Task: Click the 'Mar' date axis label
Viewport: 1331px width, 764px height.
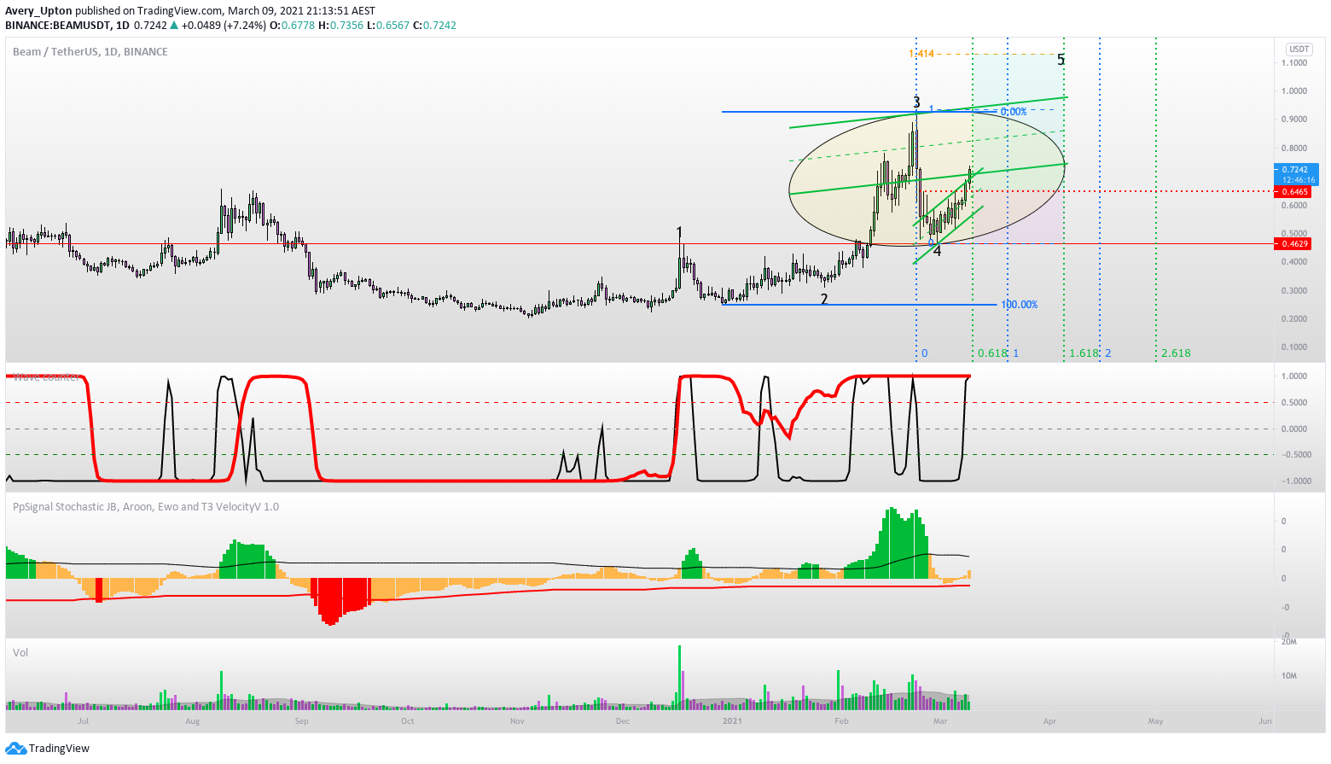Action: (940, 721)
